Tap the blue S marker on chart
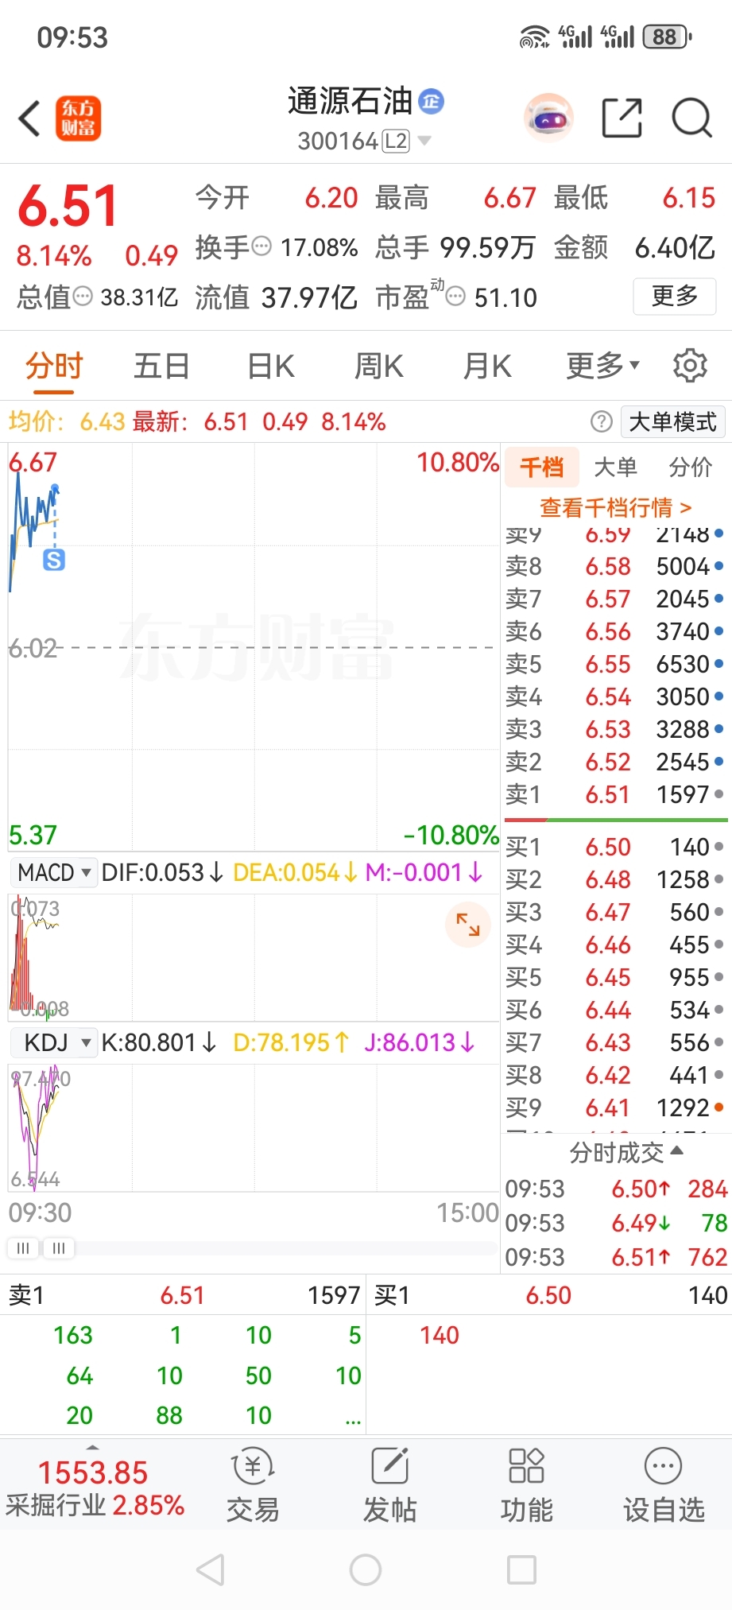The width and height of the screenshot is (732, 1610). (x=54, y=560)
